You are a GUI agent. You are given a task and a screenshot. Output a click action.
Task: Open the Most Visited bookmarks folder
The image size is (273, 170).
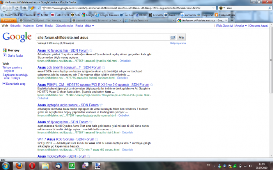[10, 15]
